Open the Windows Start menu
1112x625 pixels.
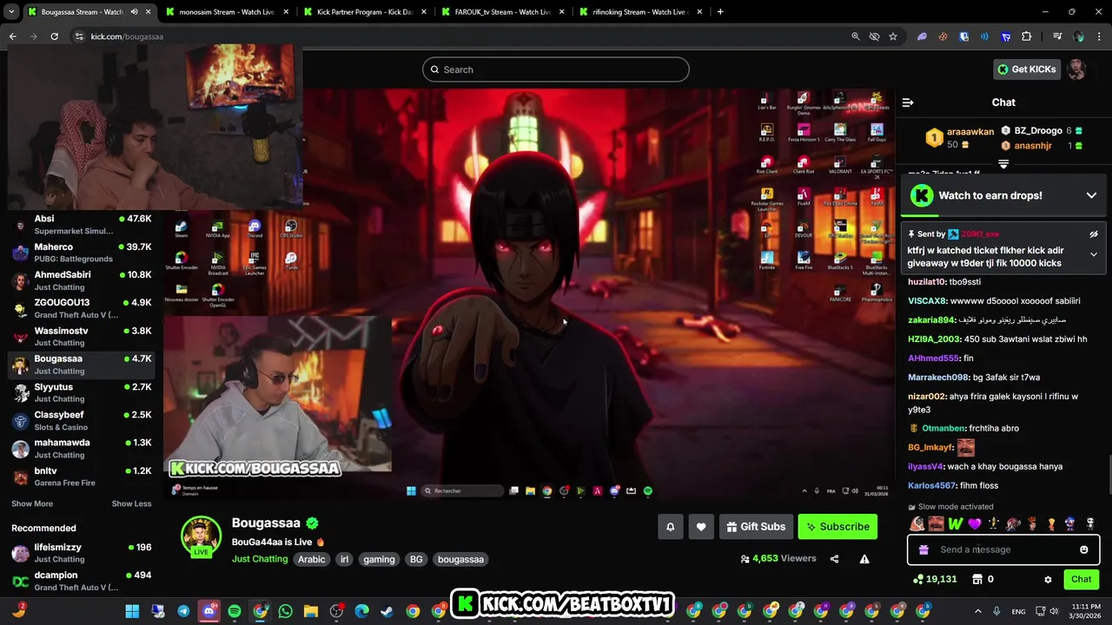click(132, 611)
